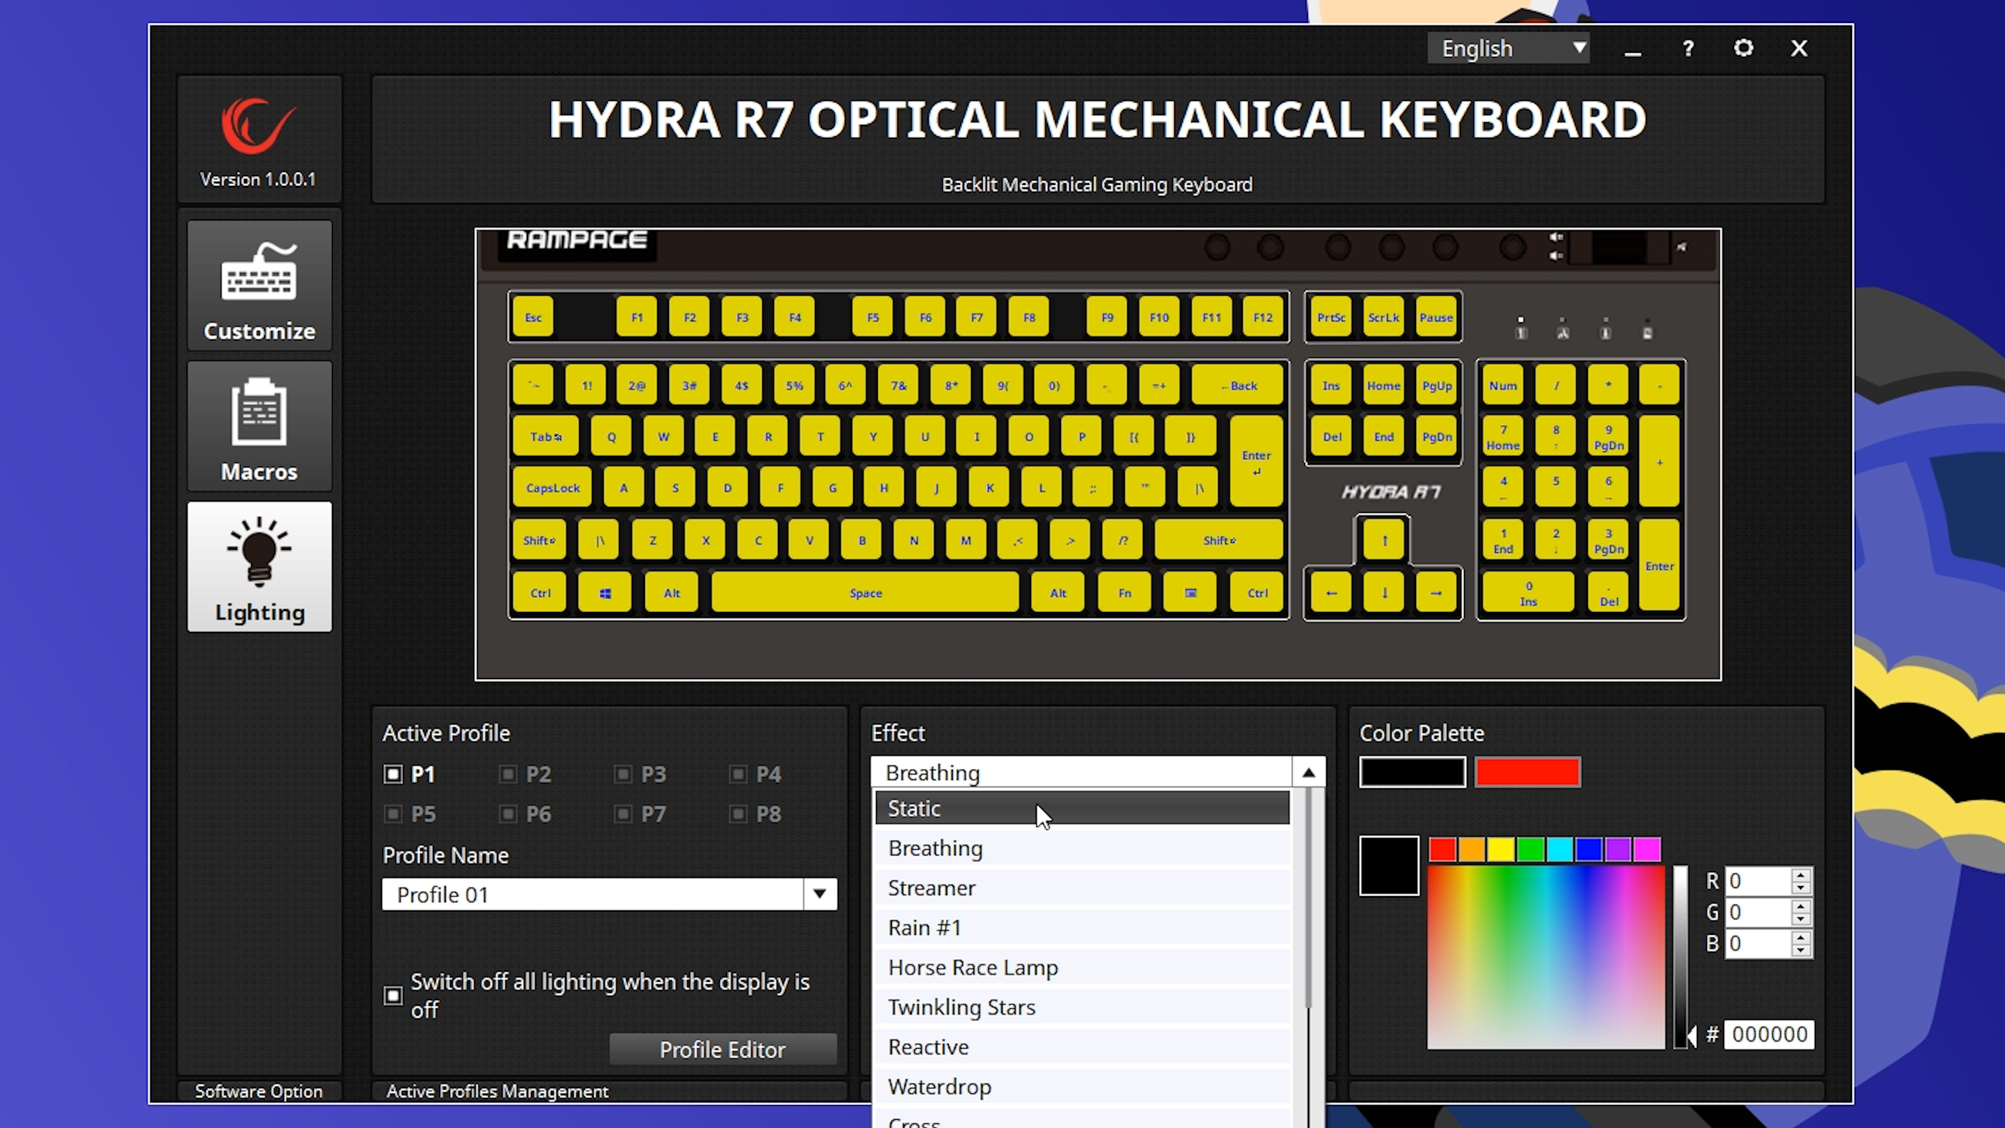Click Active Profiles Management label
Screen dimensions: 2005x1128
498,1091
